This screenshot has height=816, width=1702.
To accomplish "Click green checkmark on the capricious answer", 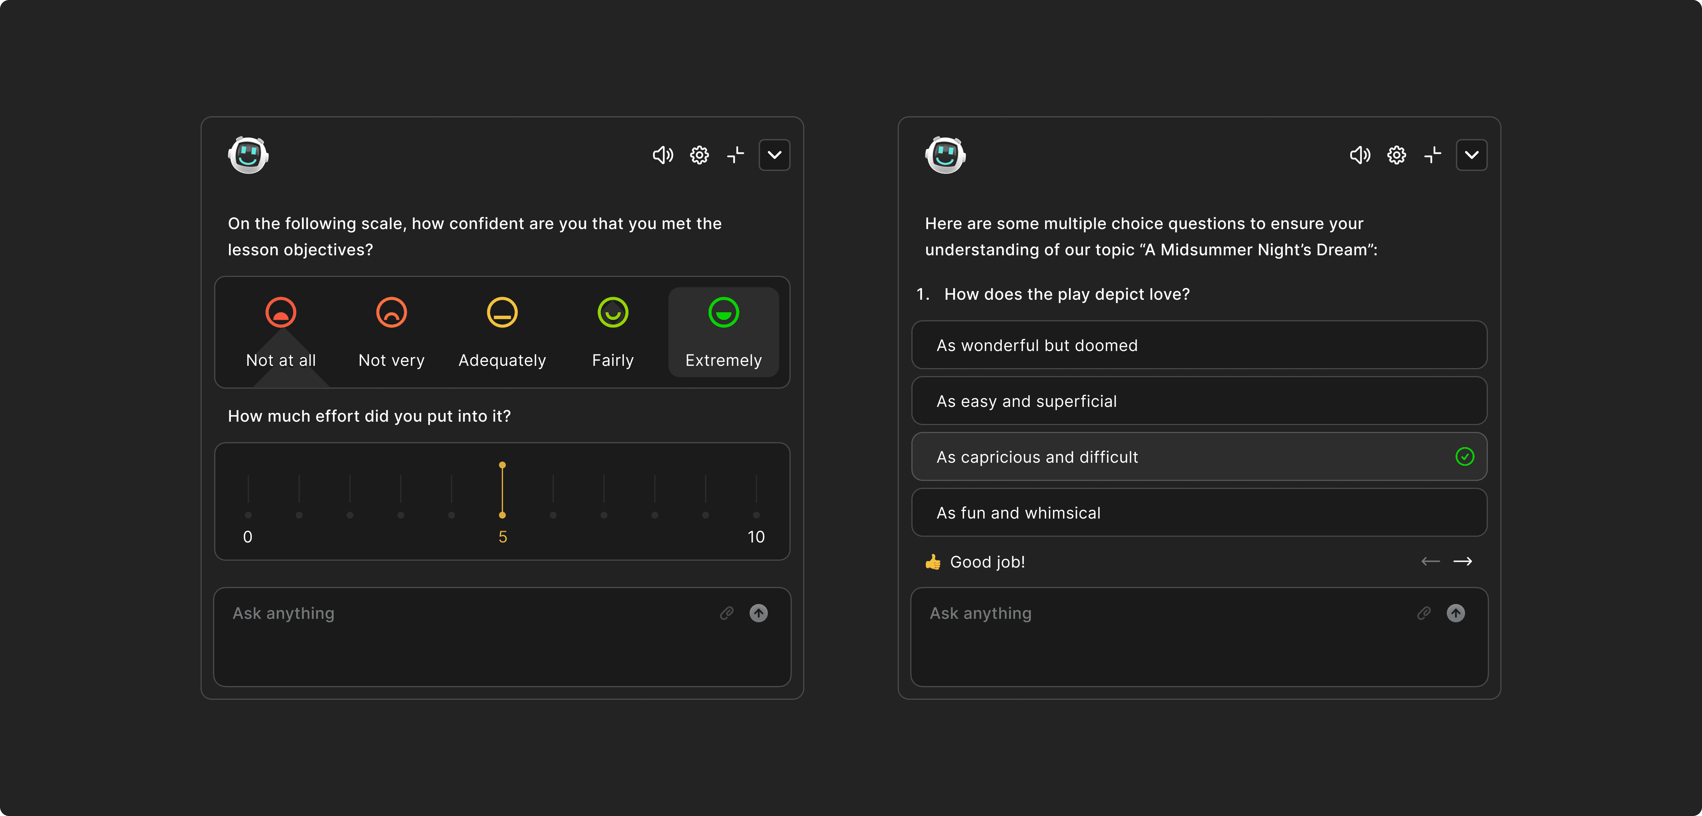I will click(x=1465, y=457).
